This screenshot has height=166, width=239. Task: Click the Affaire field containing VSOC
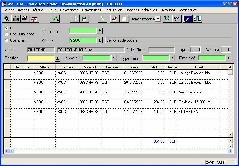(83, 40)
